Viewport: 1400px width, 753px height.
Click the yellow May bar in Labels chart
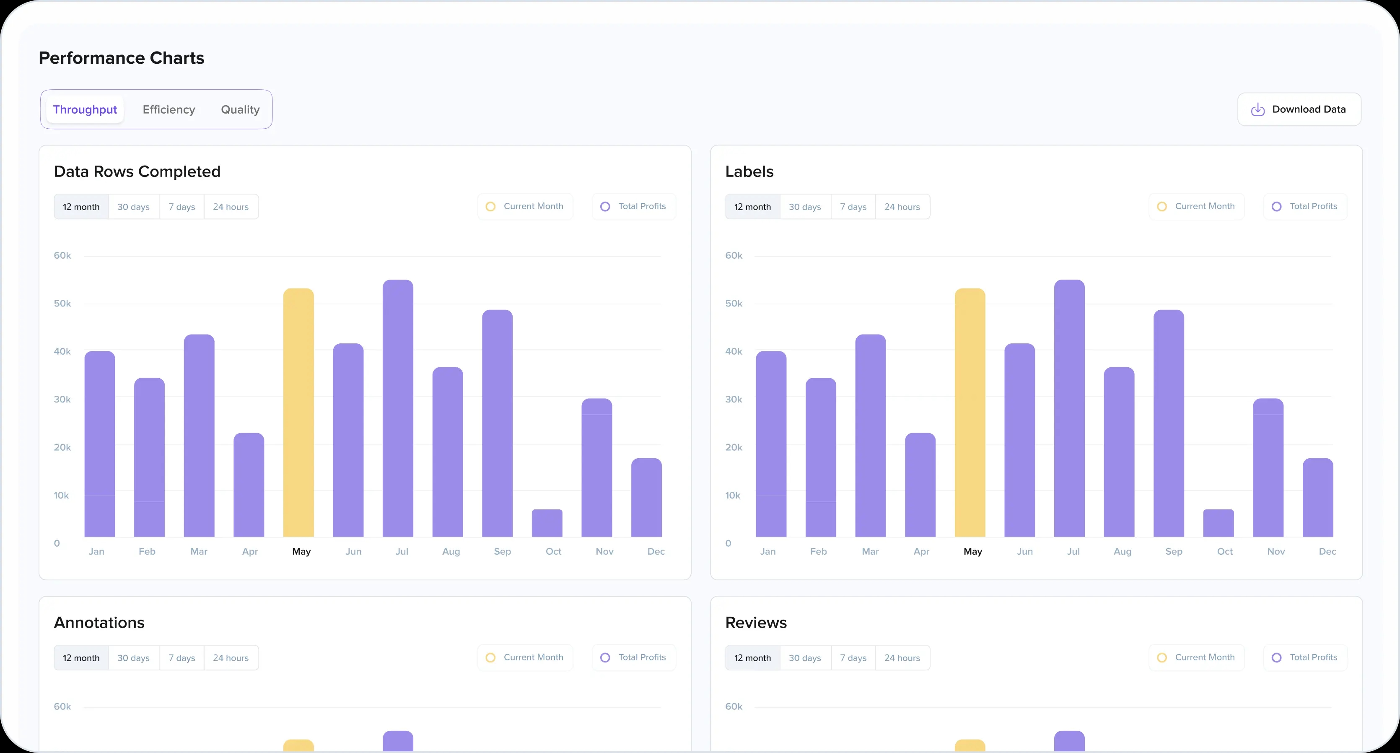pyautogui.click(x=970, y=413)
